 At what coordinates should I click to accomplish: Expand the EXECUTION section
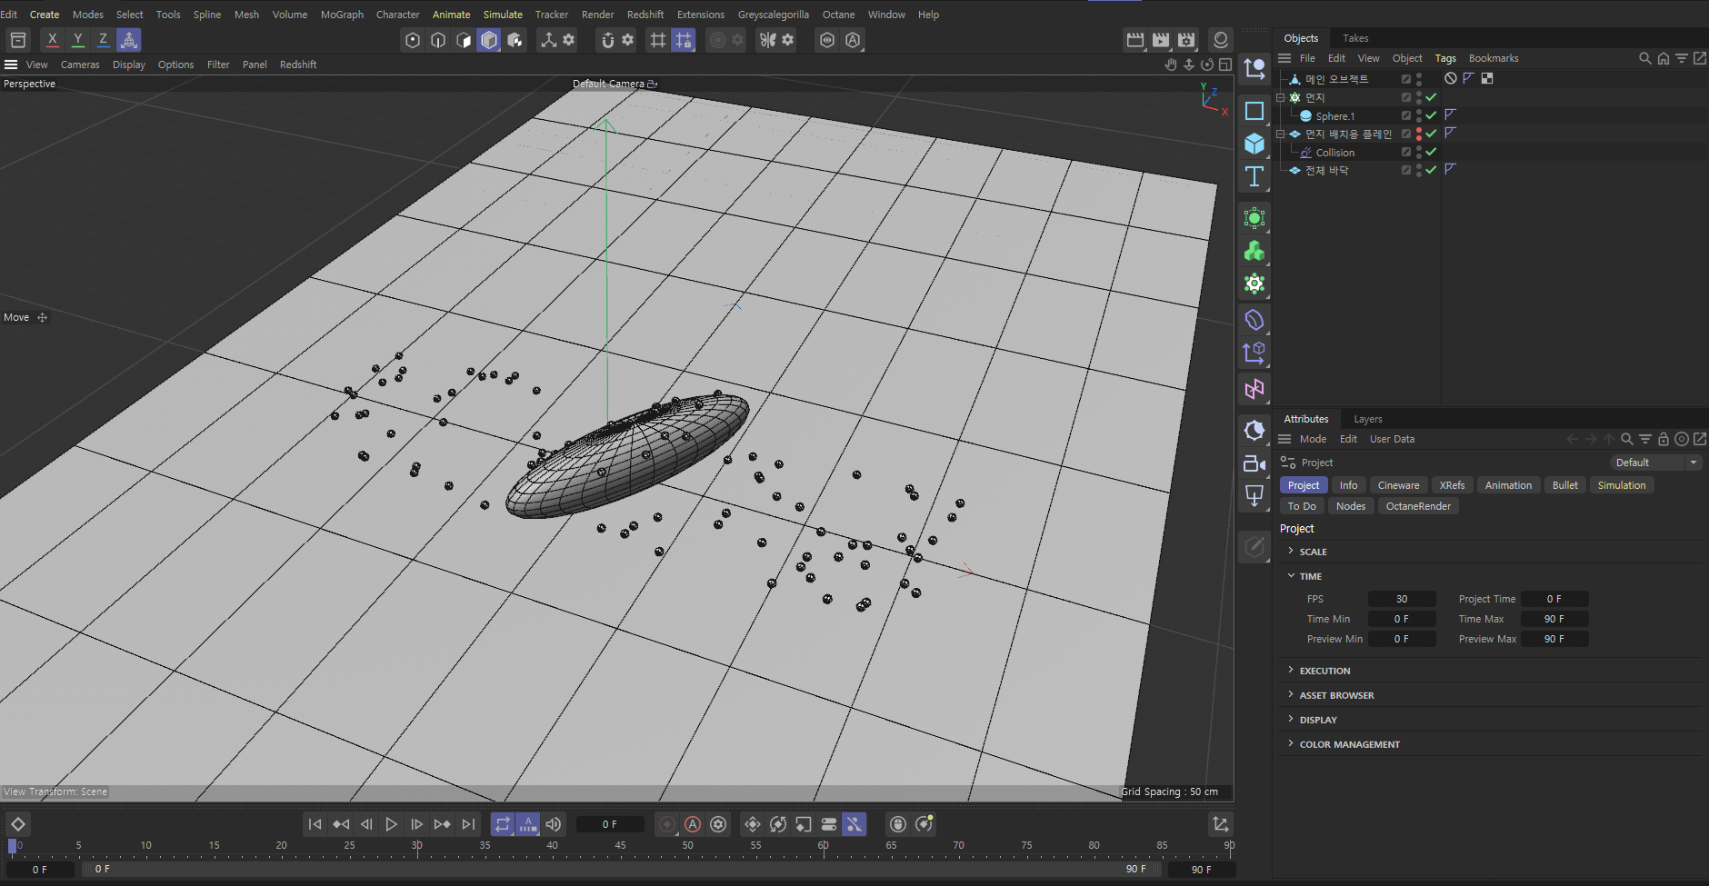click(1291, 670)
